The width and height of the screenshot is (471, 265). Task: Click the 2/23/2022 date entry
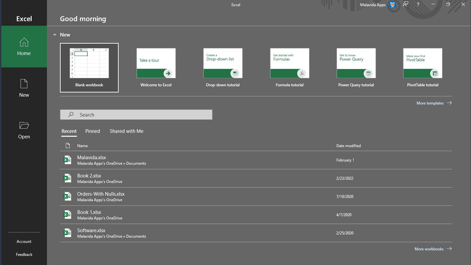click(345, 178)
